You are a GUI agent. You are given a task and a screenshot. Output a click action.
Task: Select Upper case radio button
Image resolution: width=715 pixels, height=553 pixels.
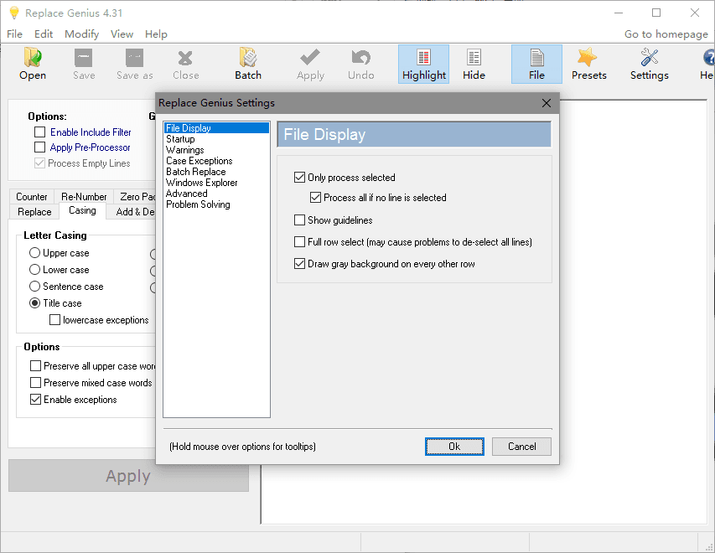(34, 253)
